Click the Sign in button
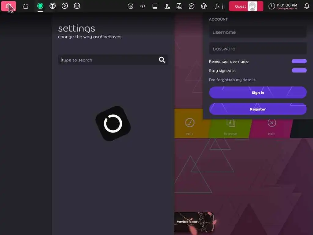Image resolution: width=313 pixels, height=235 pixels. [x=258, y=92]
